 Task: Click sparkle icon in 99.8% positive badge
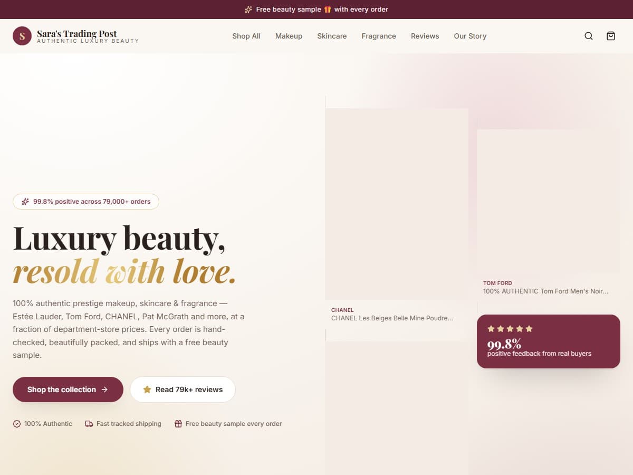pyautogui.click(x=25, y=202)
